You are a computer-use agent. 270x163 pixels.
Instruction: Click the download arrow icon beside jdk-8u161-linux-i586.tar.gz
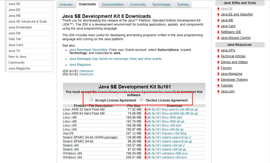145,121
